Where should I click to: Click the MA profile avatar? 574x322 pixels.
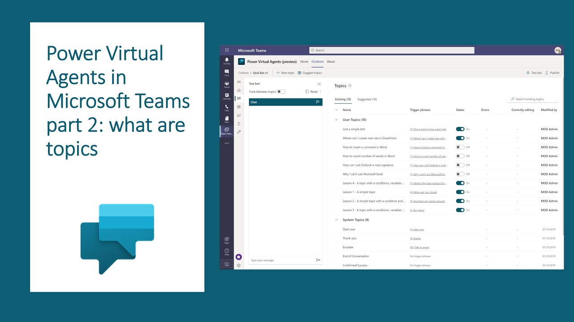point(558,51)
